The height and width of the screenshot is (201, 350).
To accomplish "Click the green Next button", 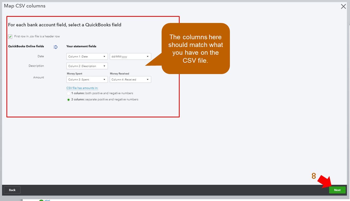I will (337, 190).
